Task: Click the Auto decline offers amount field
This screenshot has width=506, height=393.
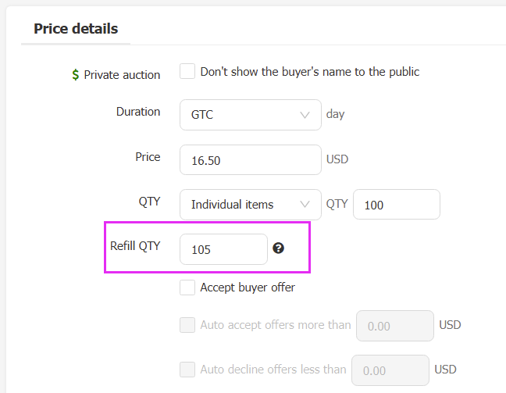Action: pyautogui.click(x=390, y=370)
